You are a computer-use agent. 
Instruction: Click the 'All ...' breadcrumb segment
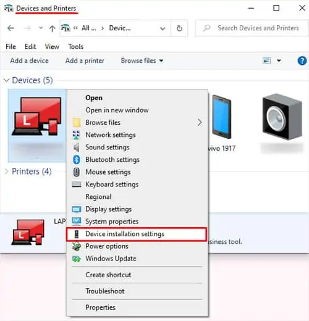point(89,28)
